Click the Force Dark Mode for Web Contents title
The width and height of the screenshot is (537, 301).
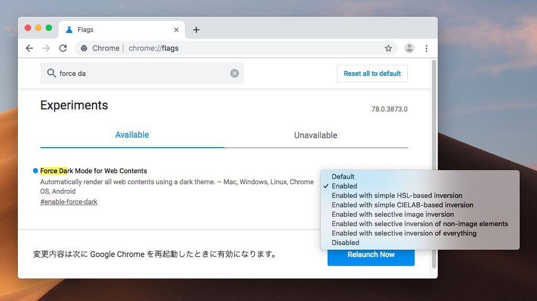(93, 171)
